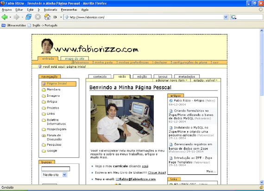
Task: Click the status bar icon at bottom right
Action: click(x=261, y=187)
